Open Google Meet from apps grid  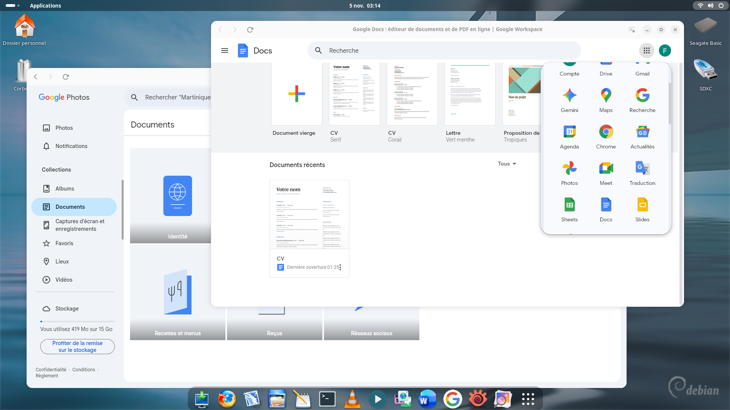tap(606, 173)
